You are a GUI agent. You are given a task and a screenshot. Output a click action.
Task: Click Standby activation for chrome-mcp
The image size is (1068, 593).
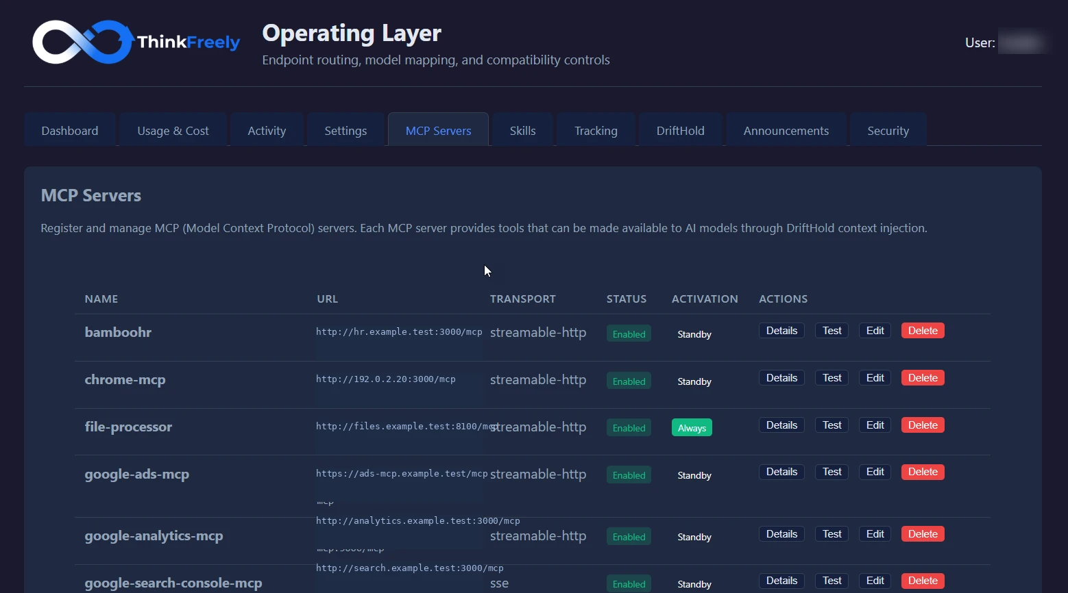pyautogui.click(x=694, y=381)
